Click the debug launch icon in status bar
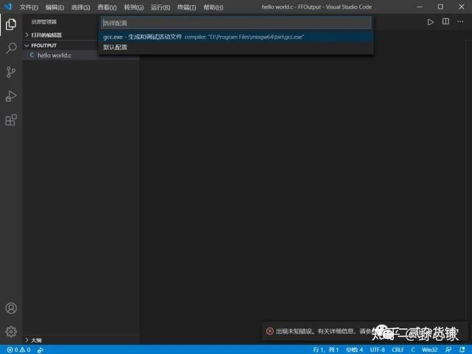472x354 pixels. pos(41,350)
